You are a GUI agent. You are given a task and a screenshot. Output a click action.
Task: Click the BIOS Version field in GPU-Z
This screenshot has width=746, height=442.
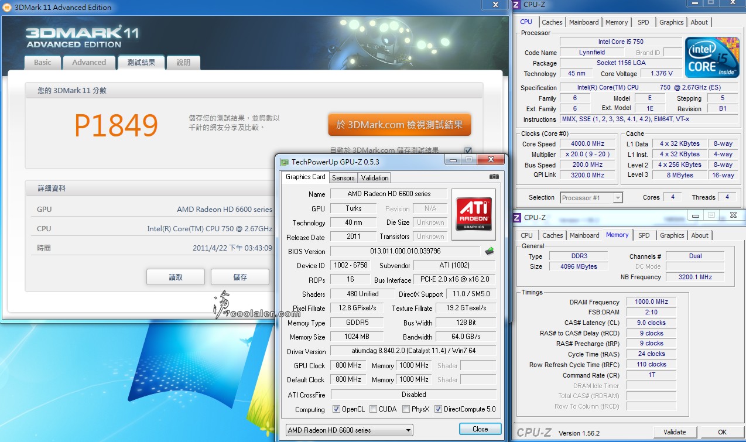[x=405, y=251]
